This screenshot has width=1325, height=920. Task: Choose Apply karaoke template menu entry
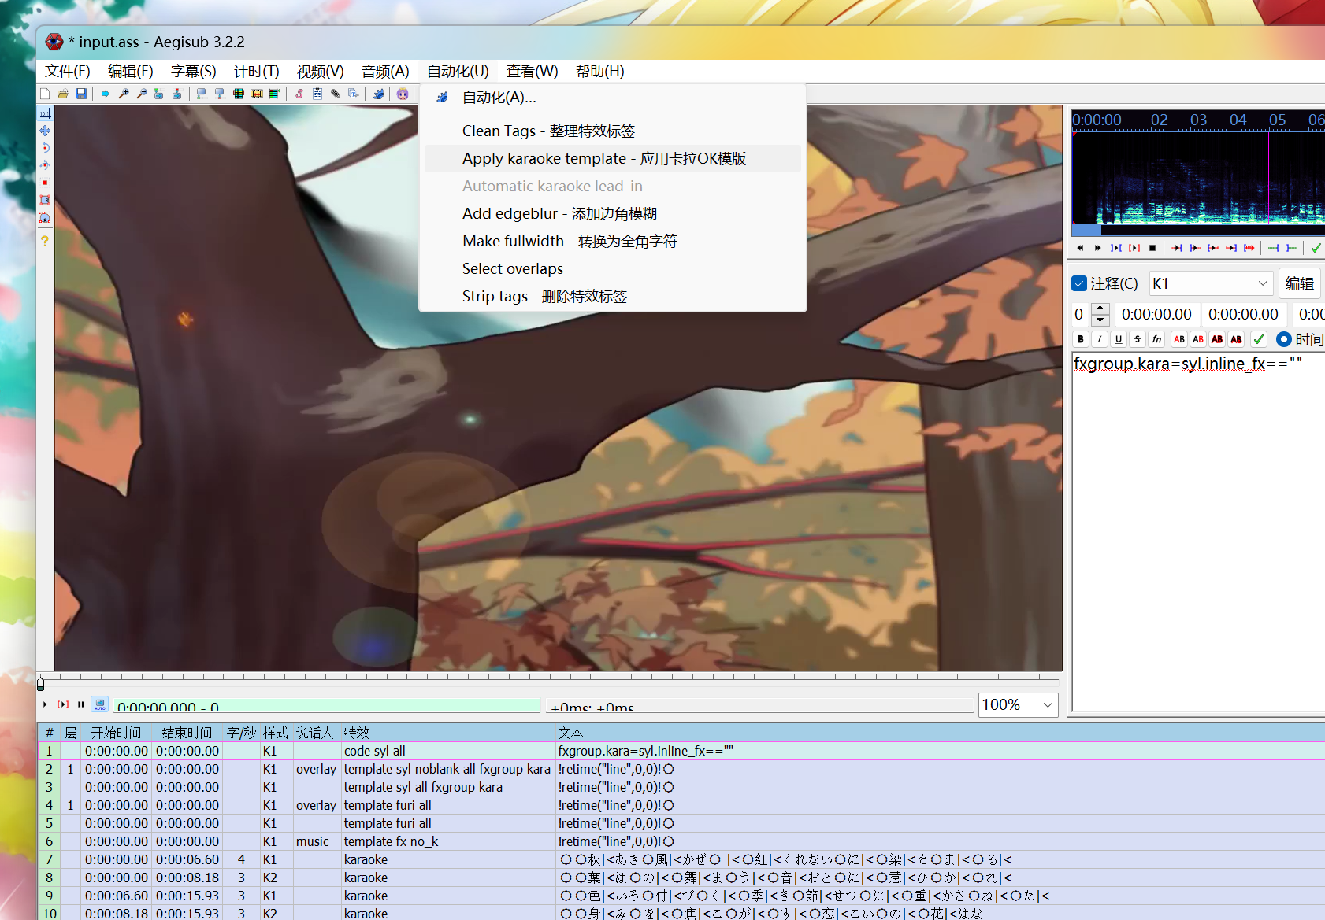tap(613, 158)
